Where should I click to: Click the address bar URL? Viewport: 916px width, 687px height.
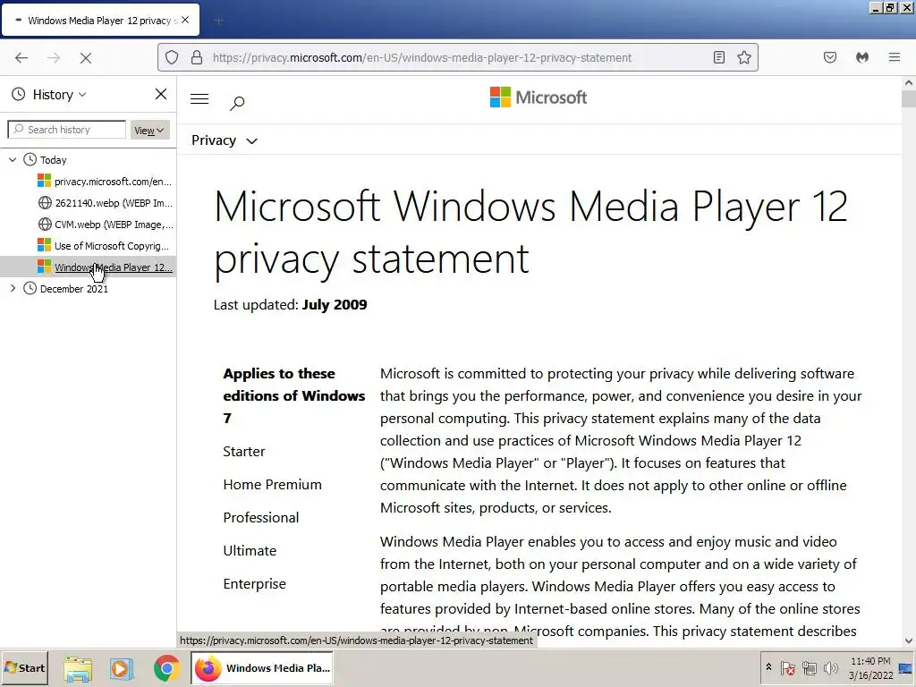coord(422,58)
